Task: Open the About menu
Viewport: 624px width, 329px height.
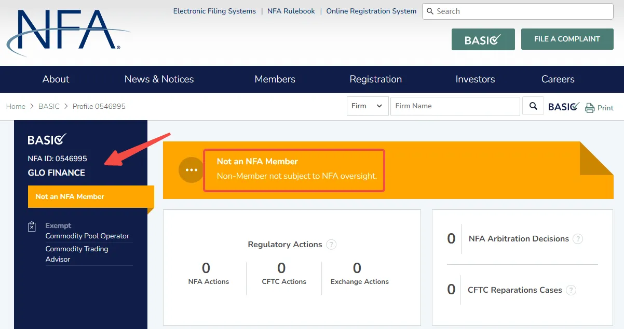Action: [x=56, y=79]
